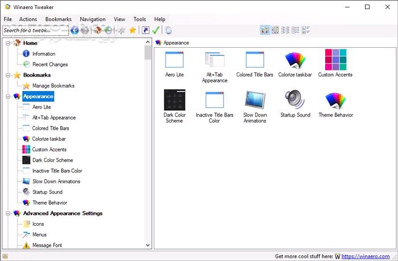The image size is (398, 261).
Task: Switch to medium icons grid view
Action: click(275, 30)
